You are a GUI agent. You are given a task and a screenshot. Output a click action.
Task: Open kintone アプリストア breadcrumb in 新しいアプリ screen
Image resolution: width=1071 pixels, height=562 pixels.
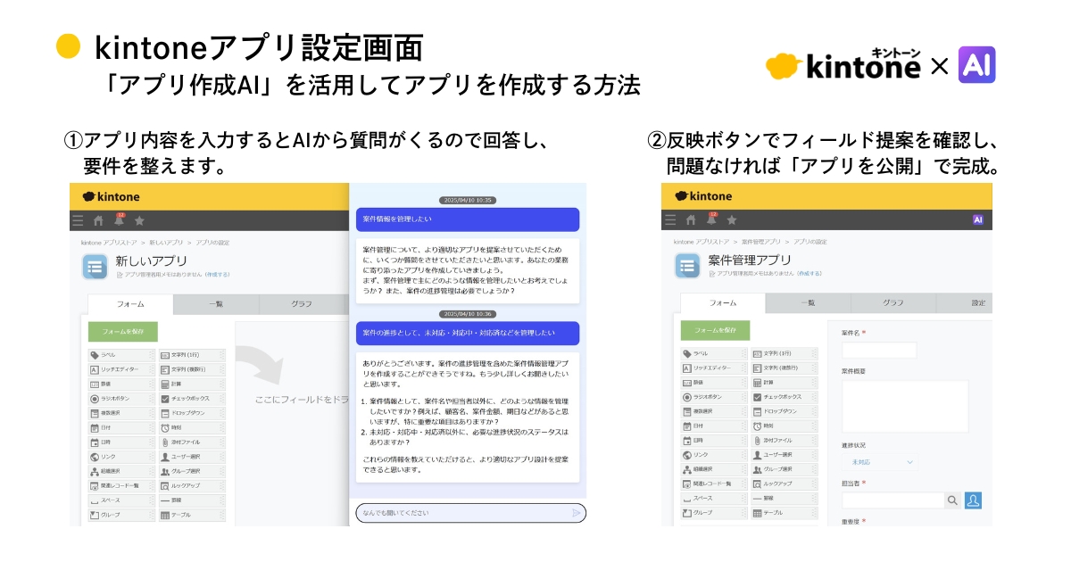(x=110, y=243)
